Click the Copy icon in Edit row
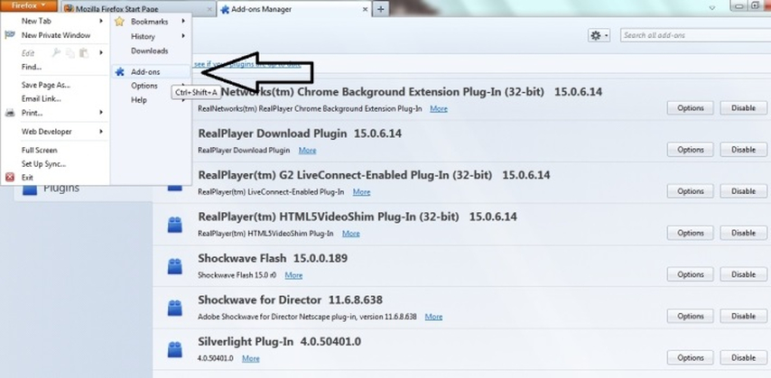This screenshot has width=771, height=378. [70, 52]
